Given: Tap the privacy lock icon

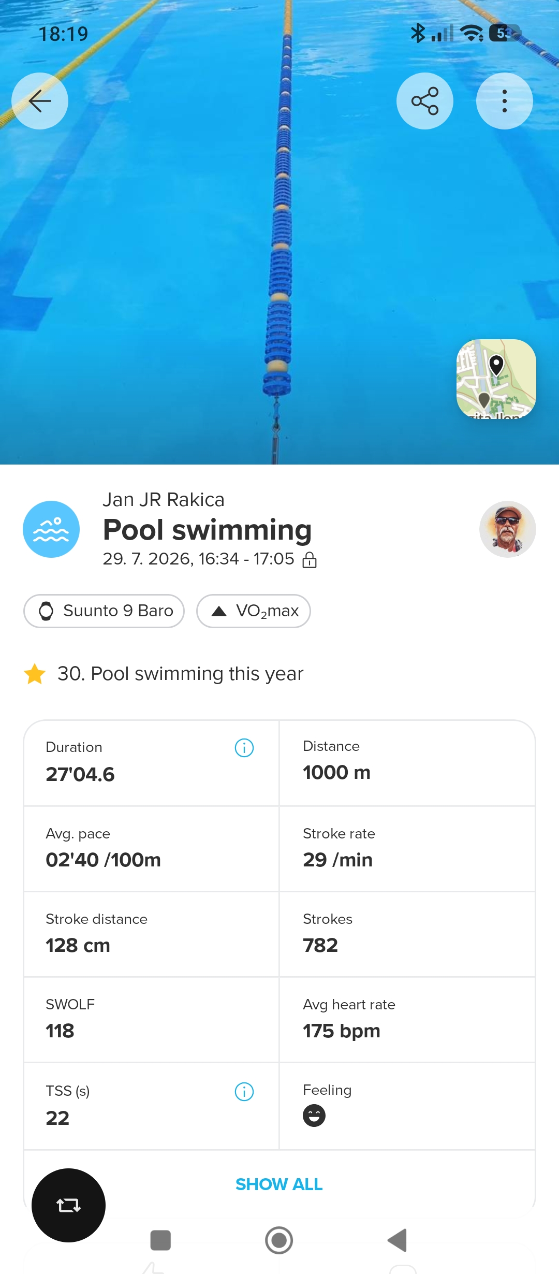Looking at the screenshot, I should (310, 560).
